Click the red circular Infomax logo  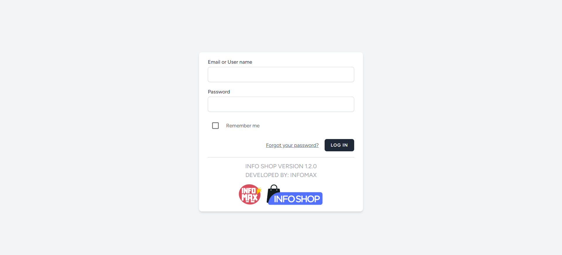click(249, 195)
